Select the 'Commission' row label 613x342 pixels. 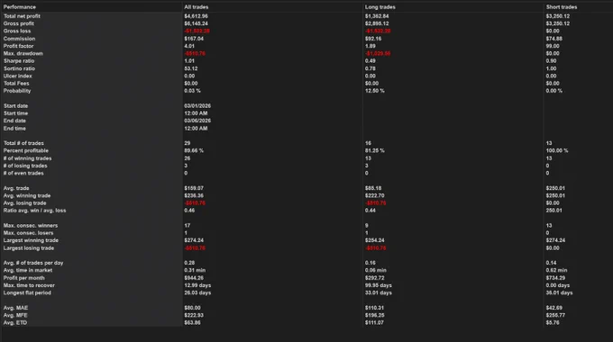(19, 39)
